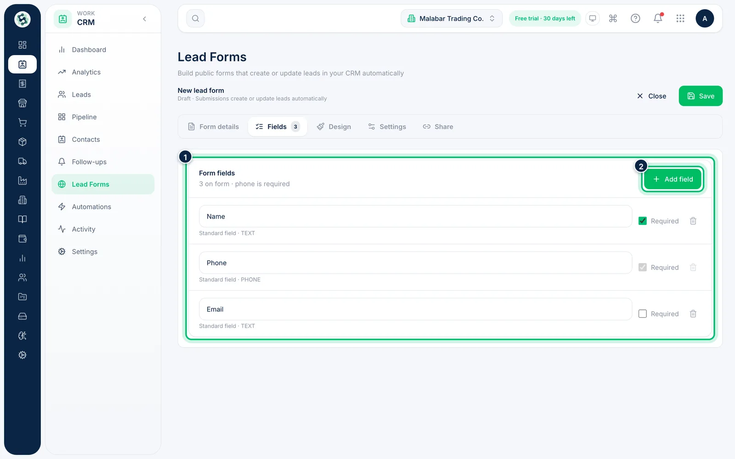The width and height of the screenshot is (735, 459).
Task: Enable Required checkbox for Email field
Action: pos(643,313)
